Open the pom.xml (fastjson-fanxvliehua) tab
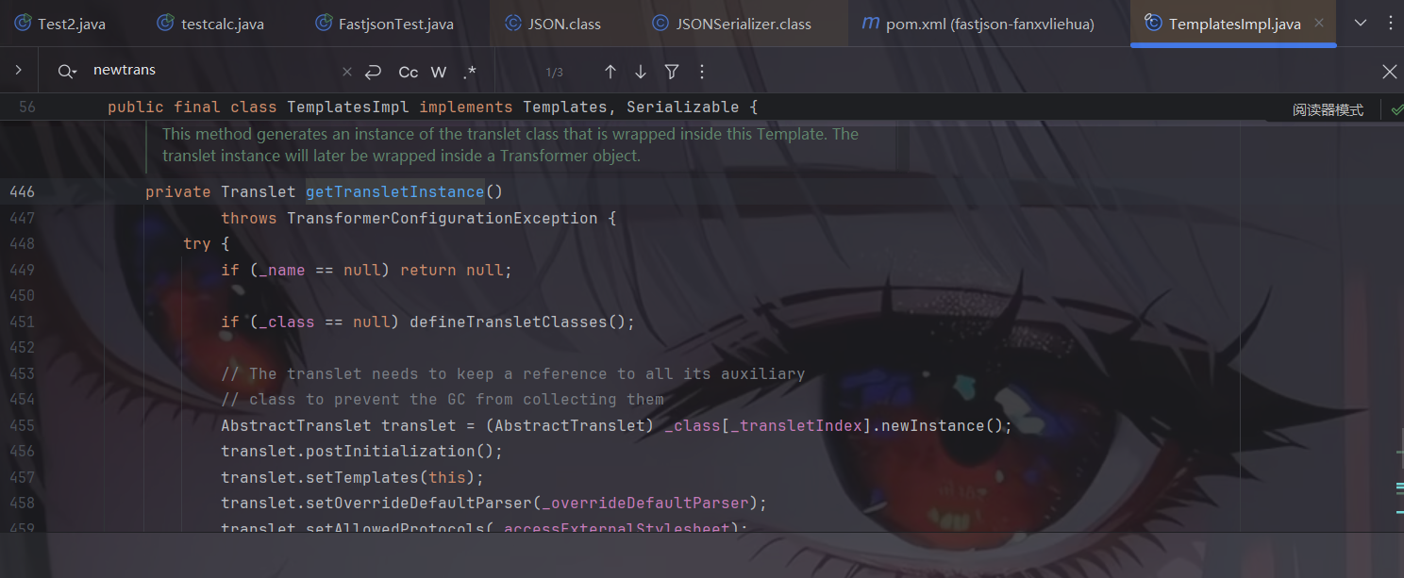The image size is (1404, 578). click(978, 24)
